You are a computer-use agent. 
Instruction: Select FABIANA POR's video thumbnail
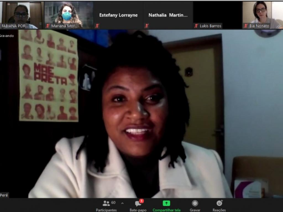(22, 15)
